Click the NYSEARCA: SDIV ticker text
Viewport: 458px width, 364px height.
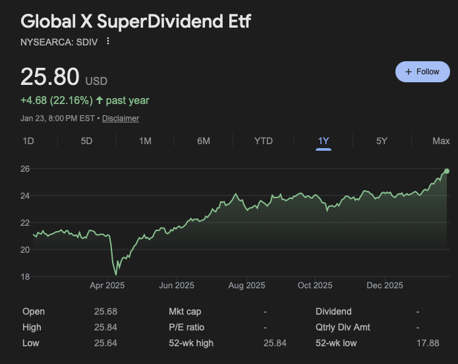pos(59,42)
